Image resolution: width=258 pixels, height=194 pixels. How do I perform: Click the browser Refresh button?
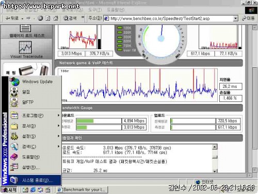(48, 18)
